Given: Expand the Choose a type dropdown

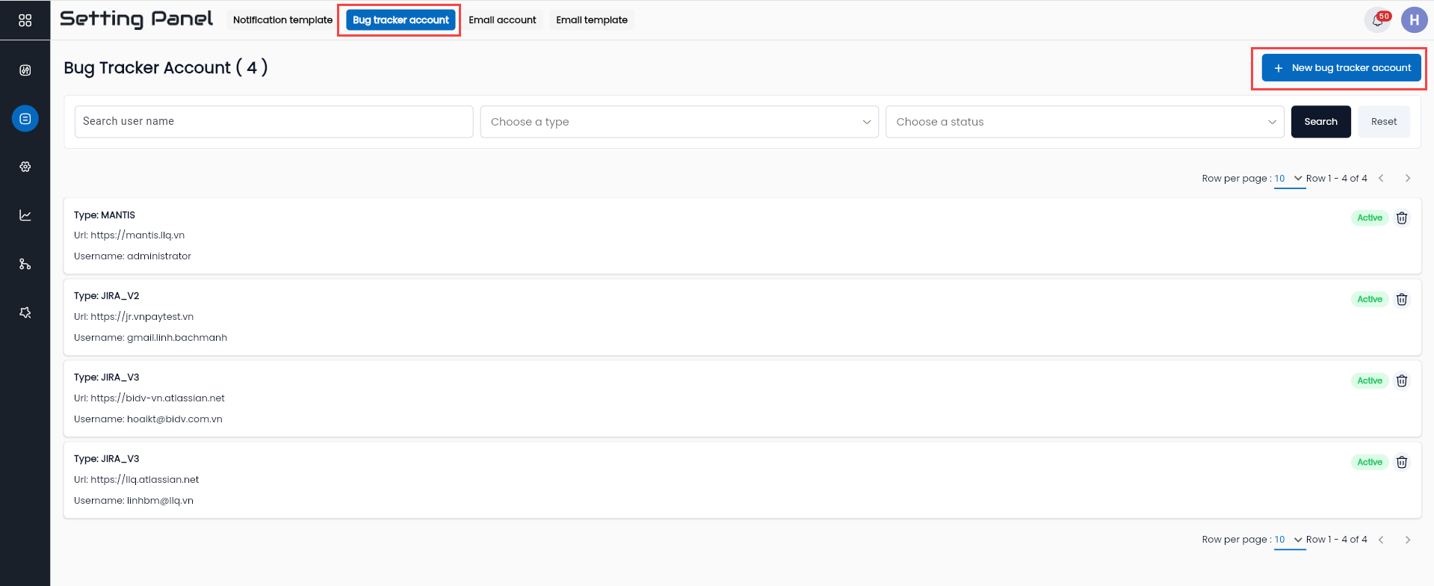Looking at the screenshot, I should point(679,122).
